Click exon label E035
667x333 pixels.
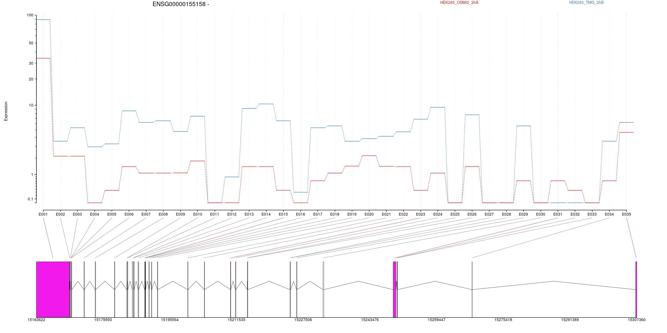tap(626, 214)
